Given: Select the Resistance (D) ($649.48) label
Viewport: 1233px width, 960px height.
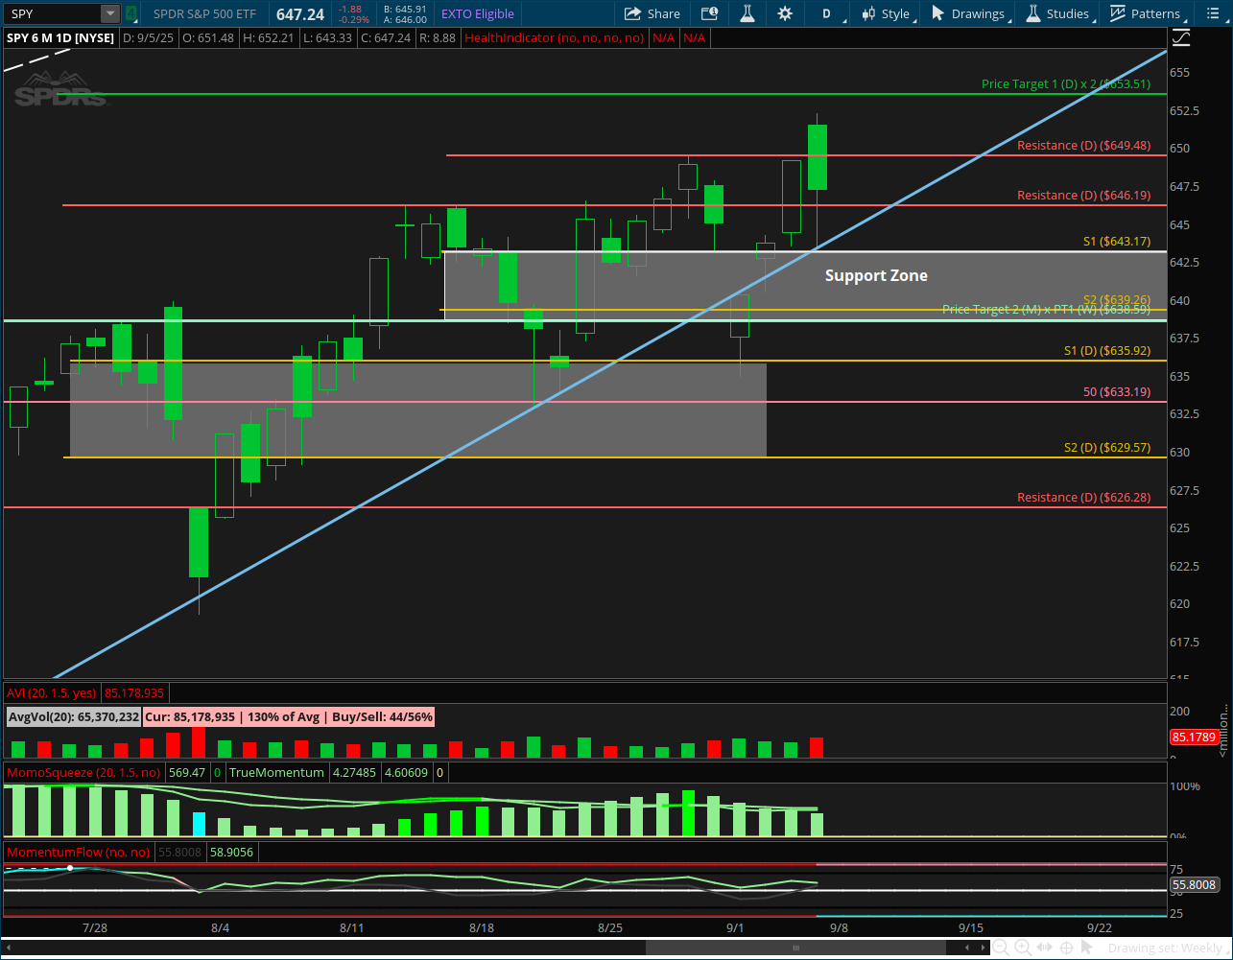Looking at the screenshot, I should pyautogui.click(x=1083, y=146).
